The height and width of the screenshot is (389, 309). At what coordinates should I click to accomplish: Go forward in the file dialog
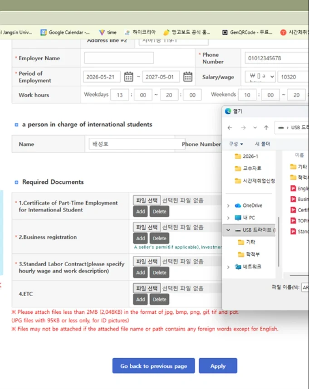243,127
